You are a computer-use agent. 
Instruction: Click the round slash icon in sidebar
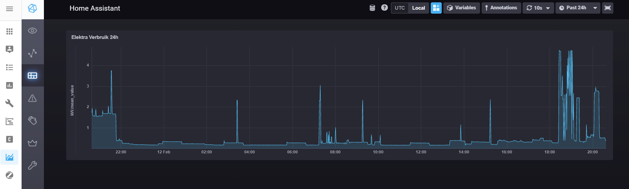pos(9,175)
